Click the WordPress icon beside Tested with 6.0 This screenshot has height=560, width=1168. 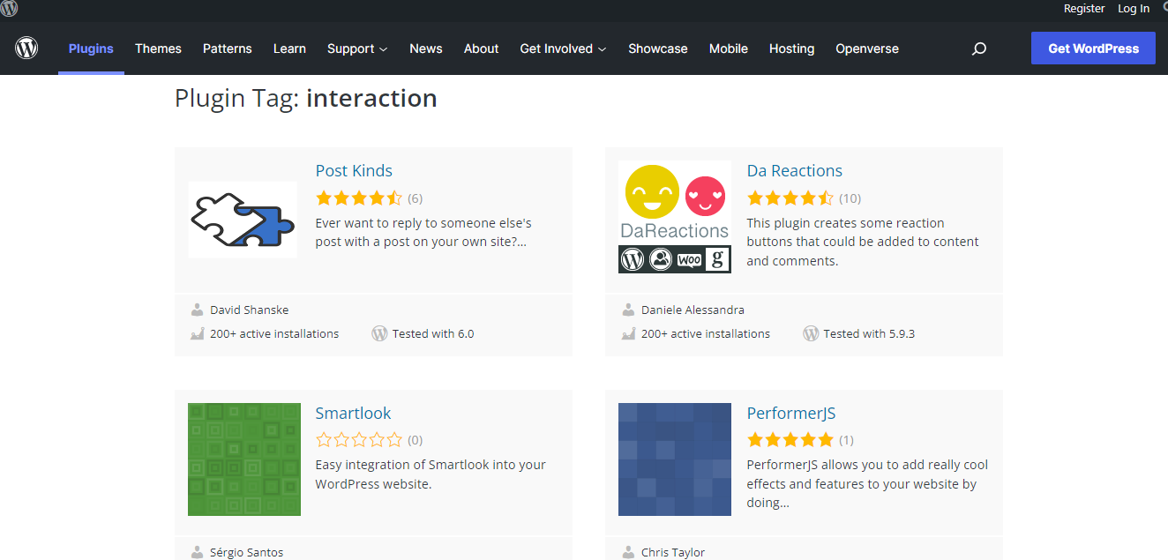point(379,333)
